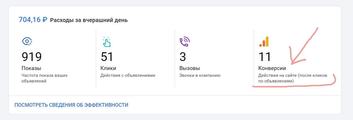This screenshot has height=120, width=353.
Task: Select the Конверсии metric label
Action: 272,68
